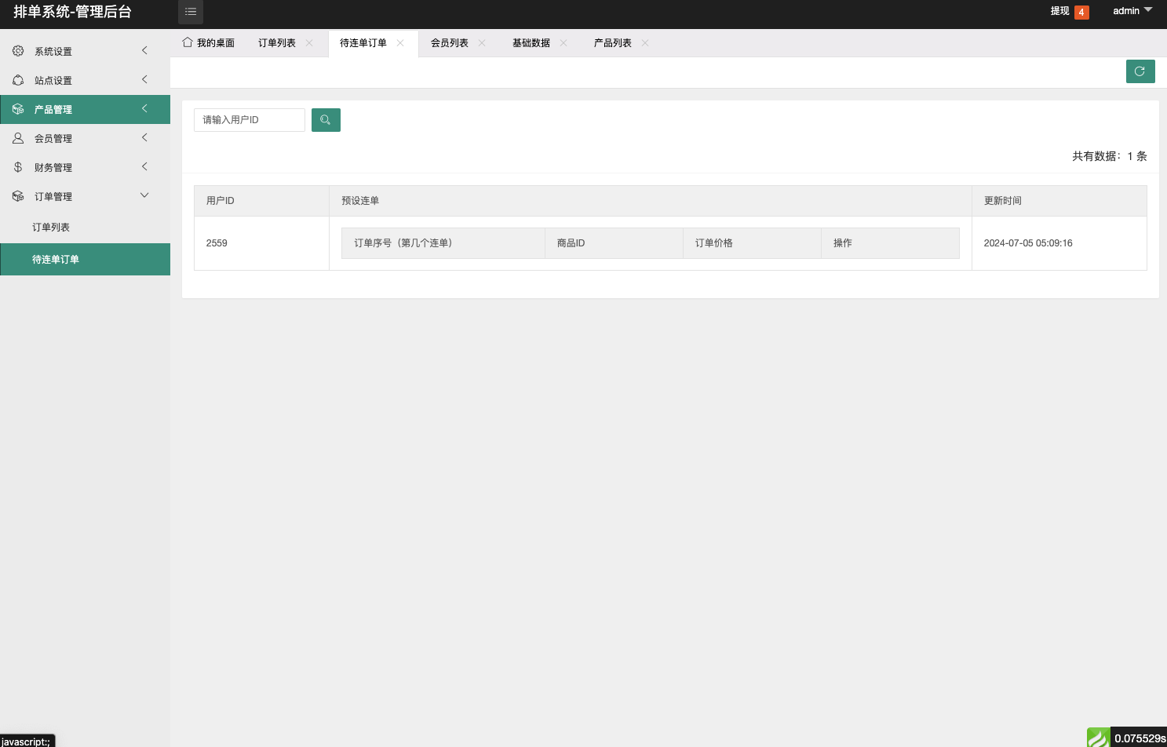
Task: Select the 待连单订单 tab
Action: [x=363, y=43]
